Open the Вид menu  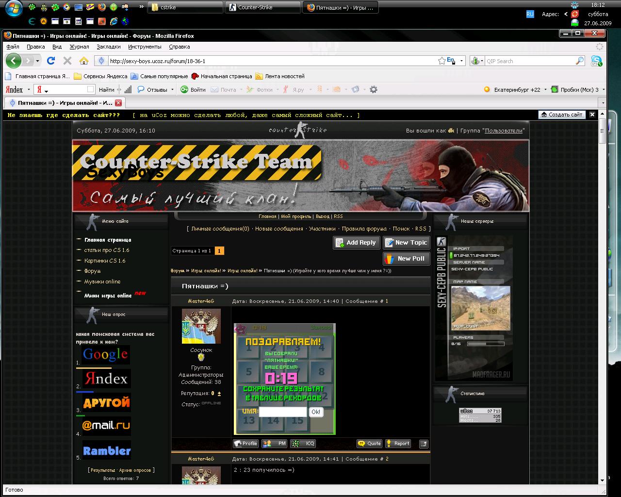57,47
